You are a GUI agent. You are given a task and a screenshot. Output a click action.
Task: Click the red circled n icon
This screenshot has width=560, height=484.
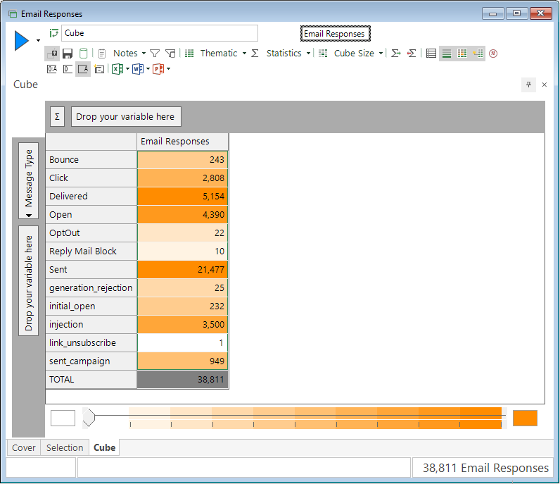coord(493,54)
